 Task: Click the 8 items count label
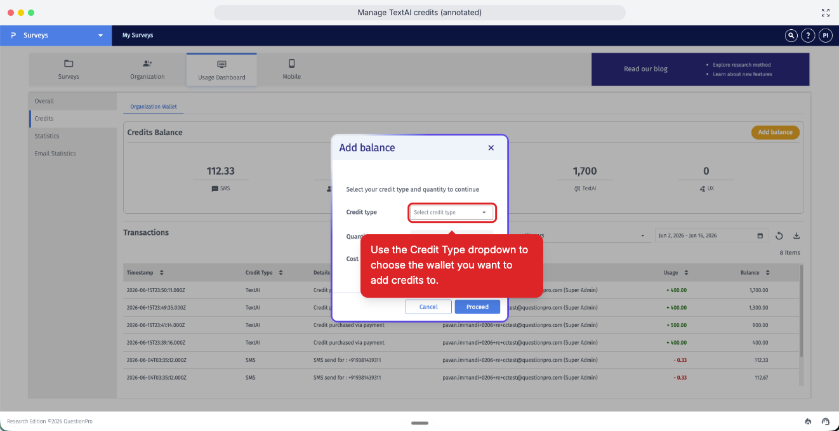tap(789, 253)
